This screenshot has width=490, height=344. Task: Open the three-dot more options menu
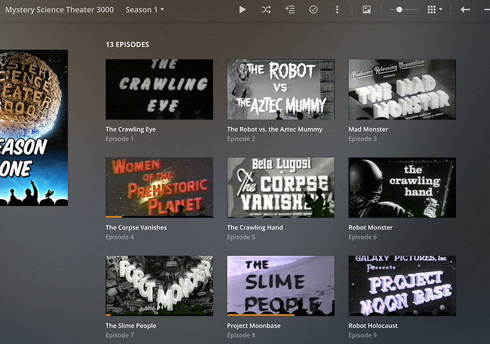pyautogui.click(x=337, y=10)
